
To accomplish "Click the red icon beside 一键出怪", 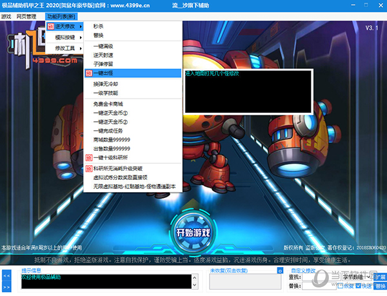I will pyautogui.click(x=88, y=74).
